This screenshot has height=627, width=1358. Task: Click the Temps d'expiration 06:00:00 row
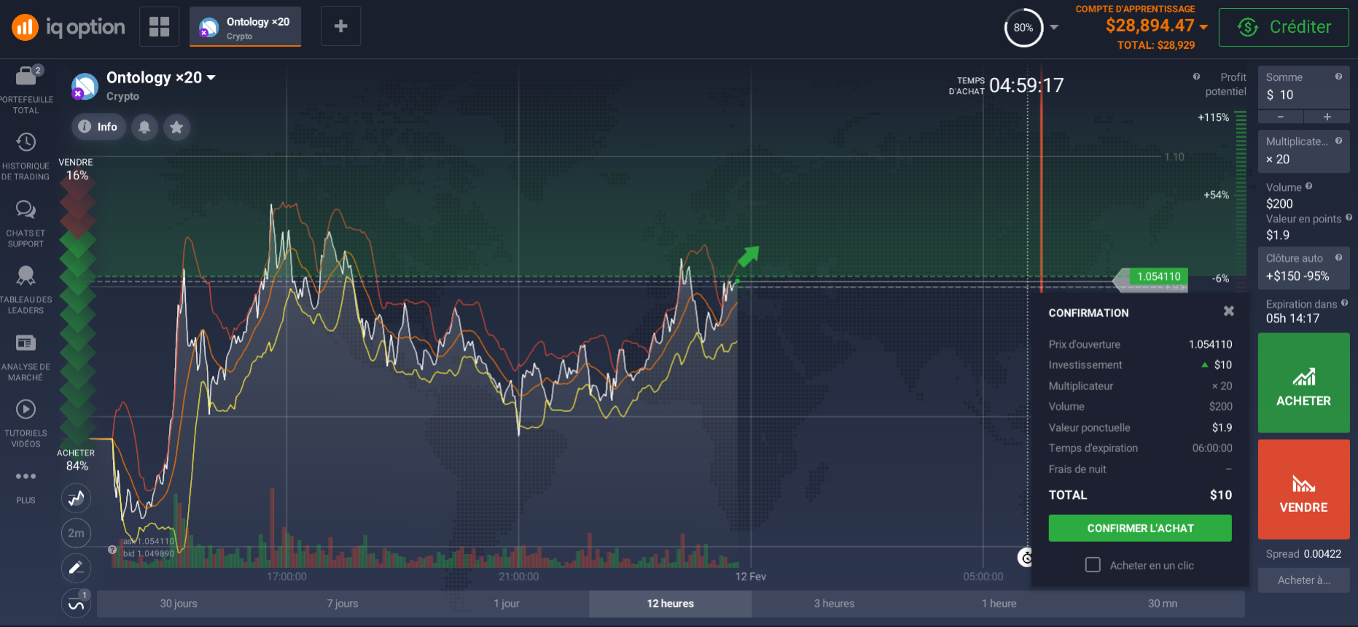pyautogui.click(x=1140, y=448)
